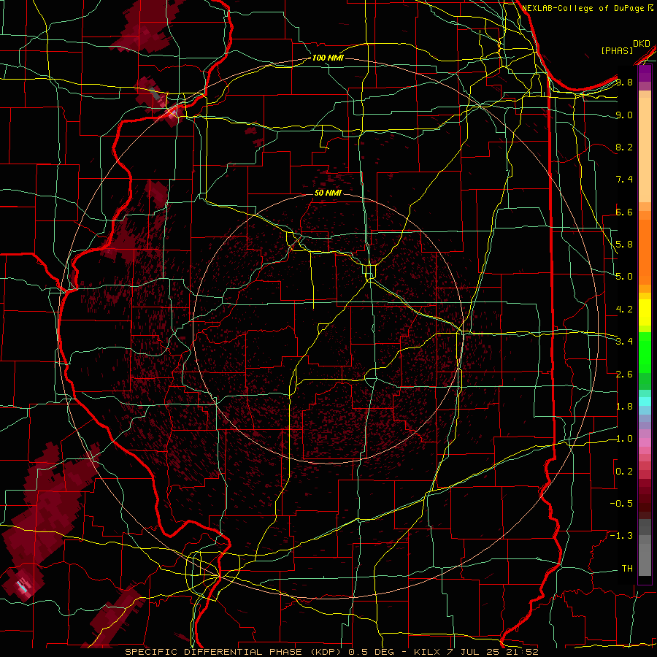The height and width of the screenshot is (657, 657).
Task: Click the cyan segment of color bar
Action: (645, 401)
